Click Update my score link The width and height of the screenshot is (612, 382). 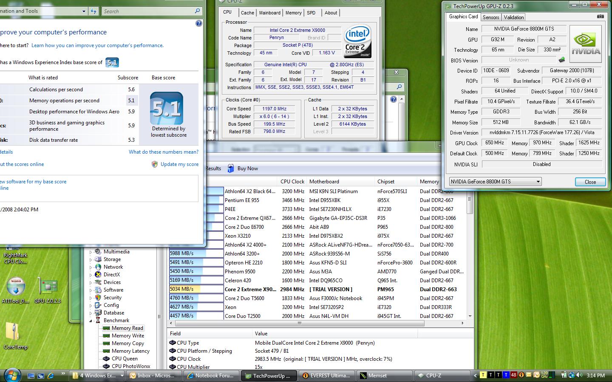click(179, 164)
